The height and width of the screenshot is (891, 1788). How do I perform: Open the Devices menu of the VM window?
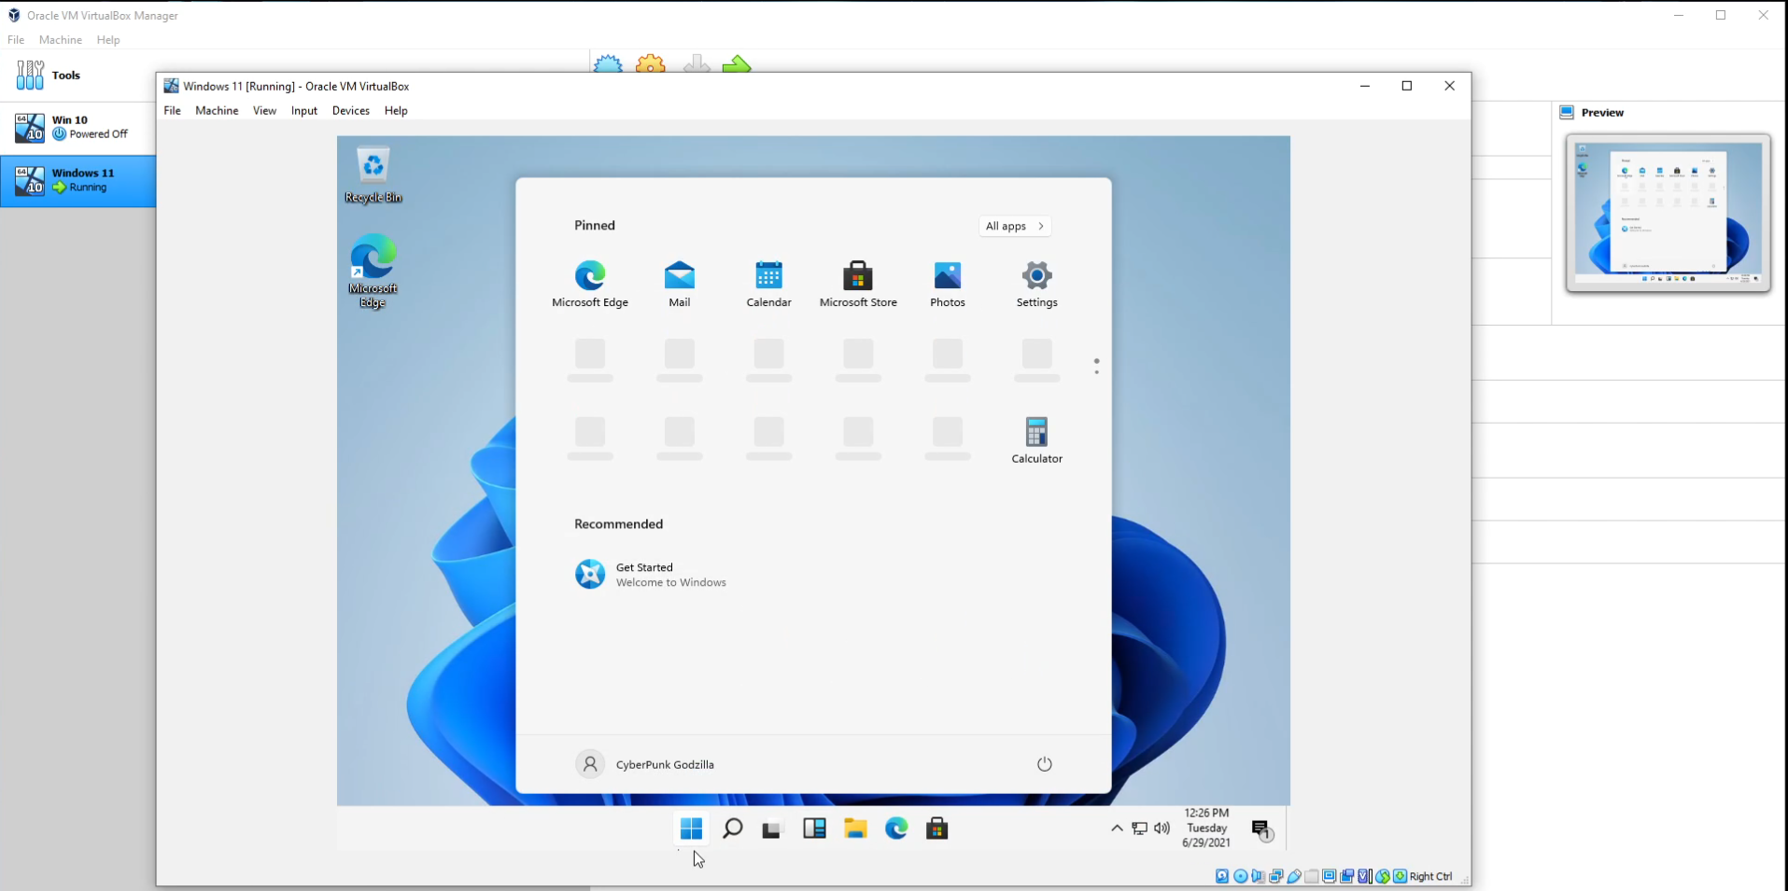click(351, 110)
